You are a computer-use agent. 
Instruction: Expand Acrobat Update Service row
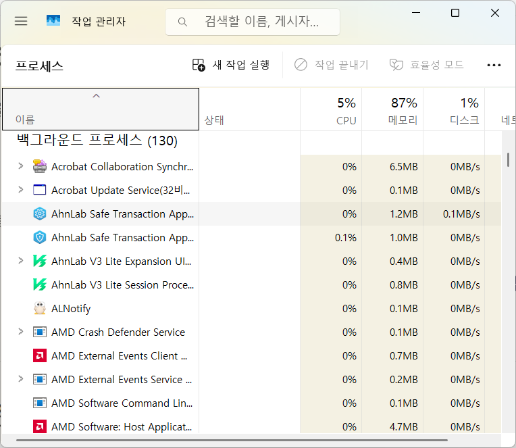(21, 190)
